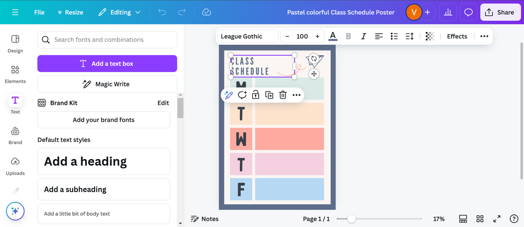Screen dimensions: 524x227
Task: Click the zoom slider handle
Action: [x=351, y=219]
